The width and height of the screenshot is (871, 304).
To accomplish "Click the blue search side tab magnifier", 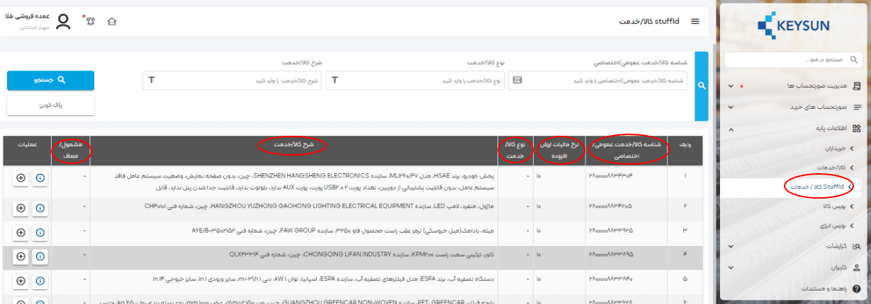I will pyautogui.click(x=702, y=86).
